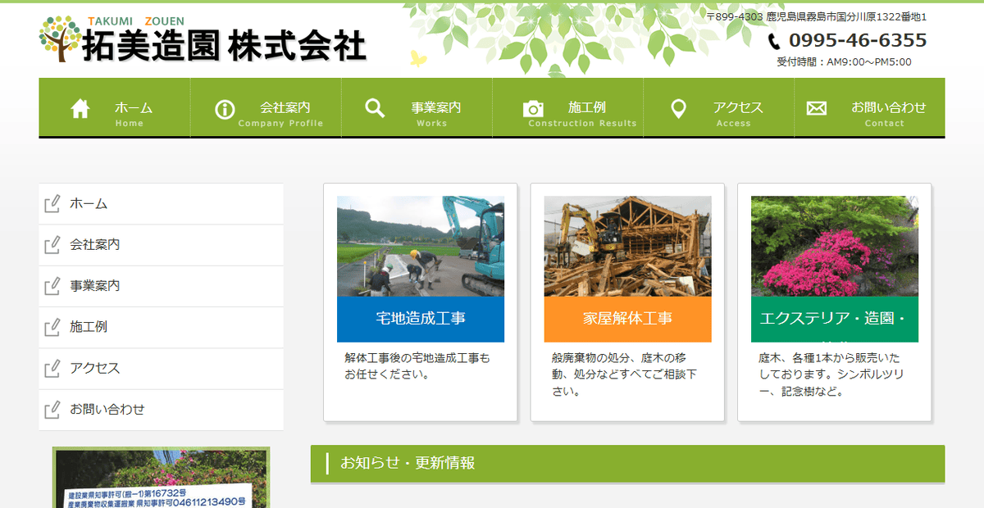984x508 pixels.
Task: Open 事業案内 via its magnifying glass icon
Action: point(374,107)
